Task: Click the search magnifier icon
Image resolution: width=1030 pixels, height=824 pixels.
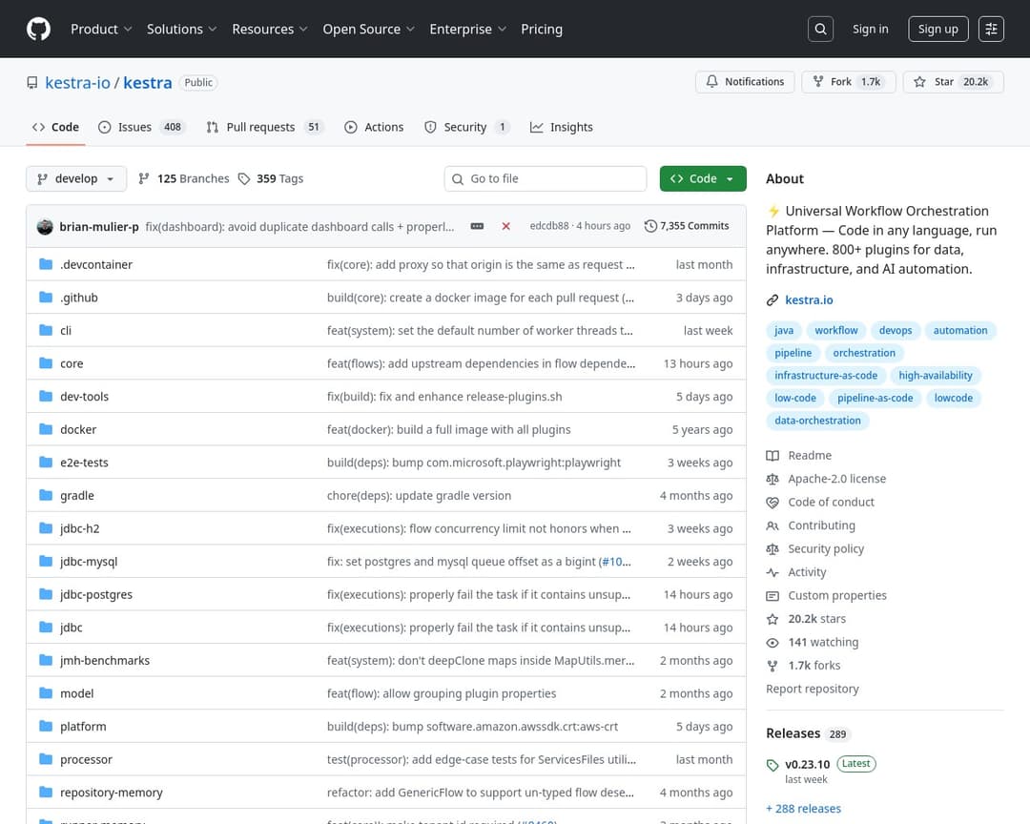Action: click(820, 29)
